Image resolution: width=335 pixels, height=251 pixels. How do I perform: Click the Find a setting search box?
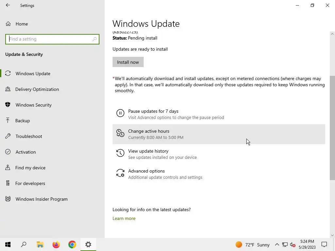pyautogui.click(x=52, y=39)
